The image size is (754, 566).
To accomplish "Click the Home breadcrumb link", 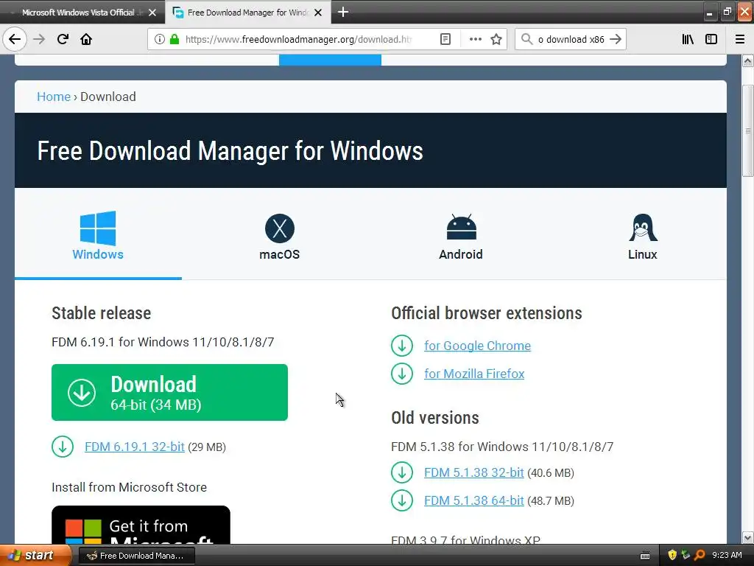I will pyautogui.click(x=54, y=97).
